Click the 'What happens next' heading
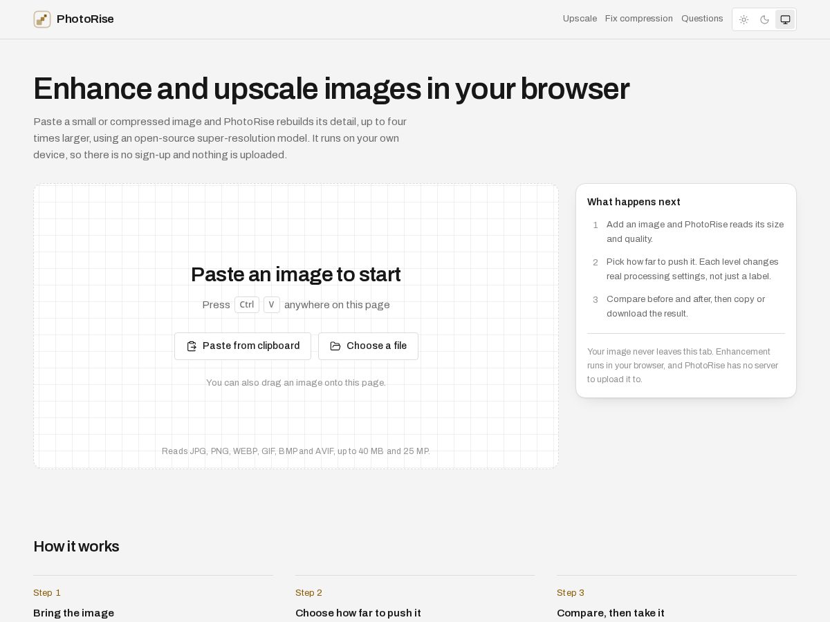The image size is (830, 622). (634, 202)
